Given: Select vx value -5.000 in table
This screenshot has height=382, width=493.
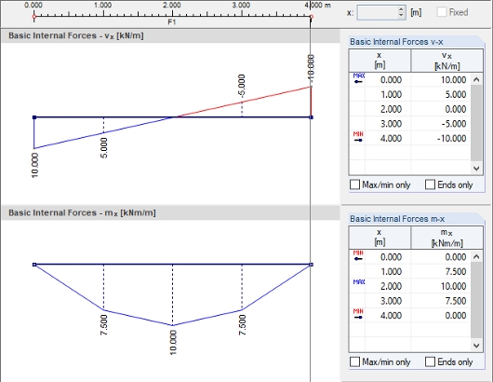Looking at the screenshot, I should tap(454, 124).
